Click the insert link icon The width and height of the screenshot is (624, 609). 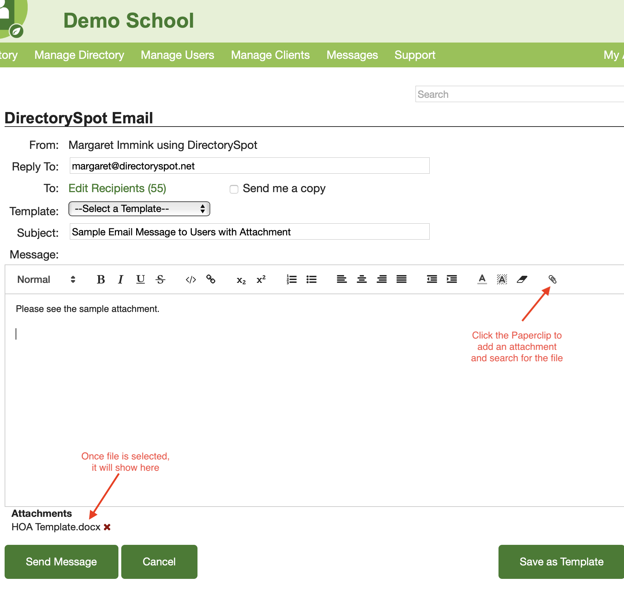[211, 279]
